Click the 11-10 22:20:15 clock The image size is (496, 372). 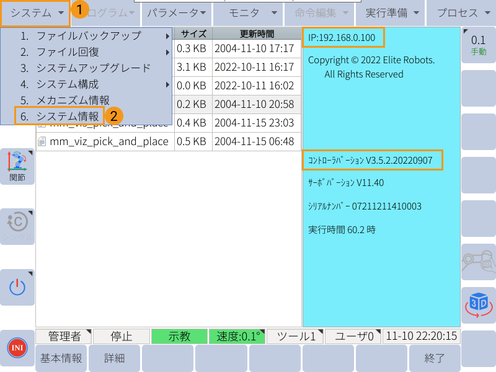422,336
